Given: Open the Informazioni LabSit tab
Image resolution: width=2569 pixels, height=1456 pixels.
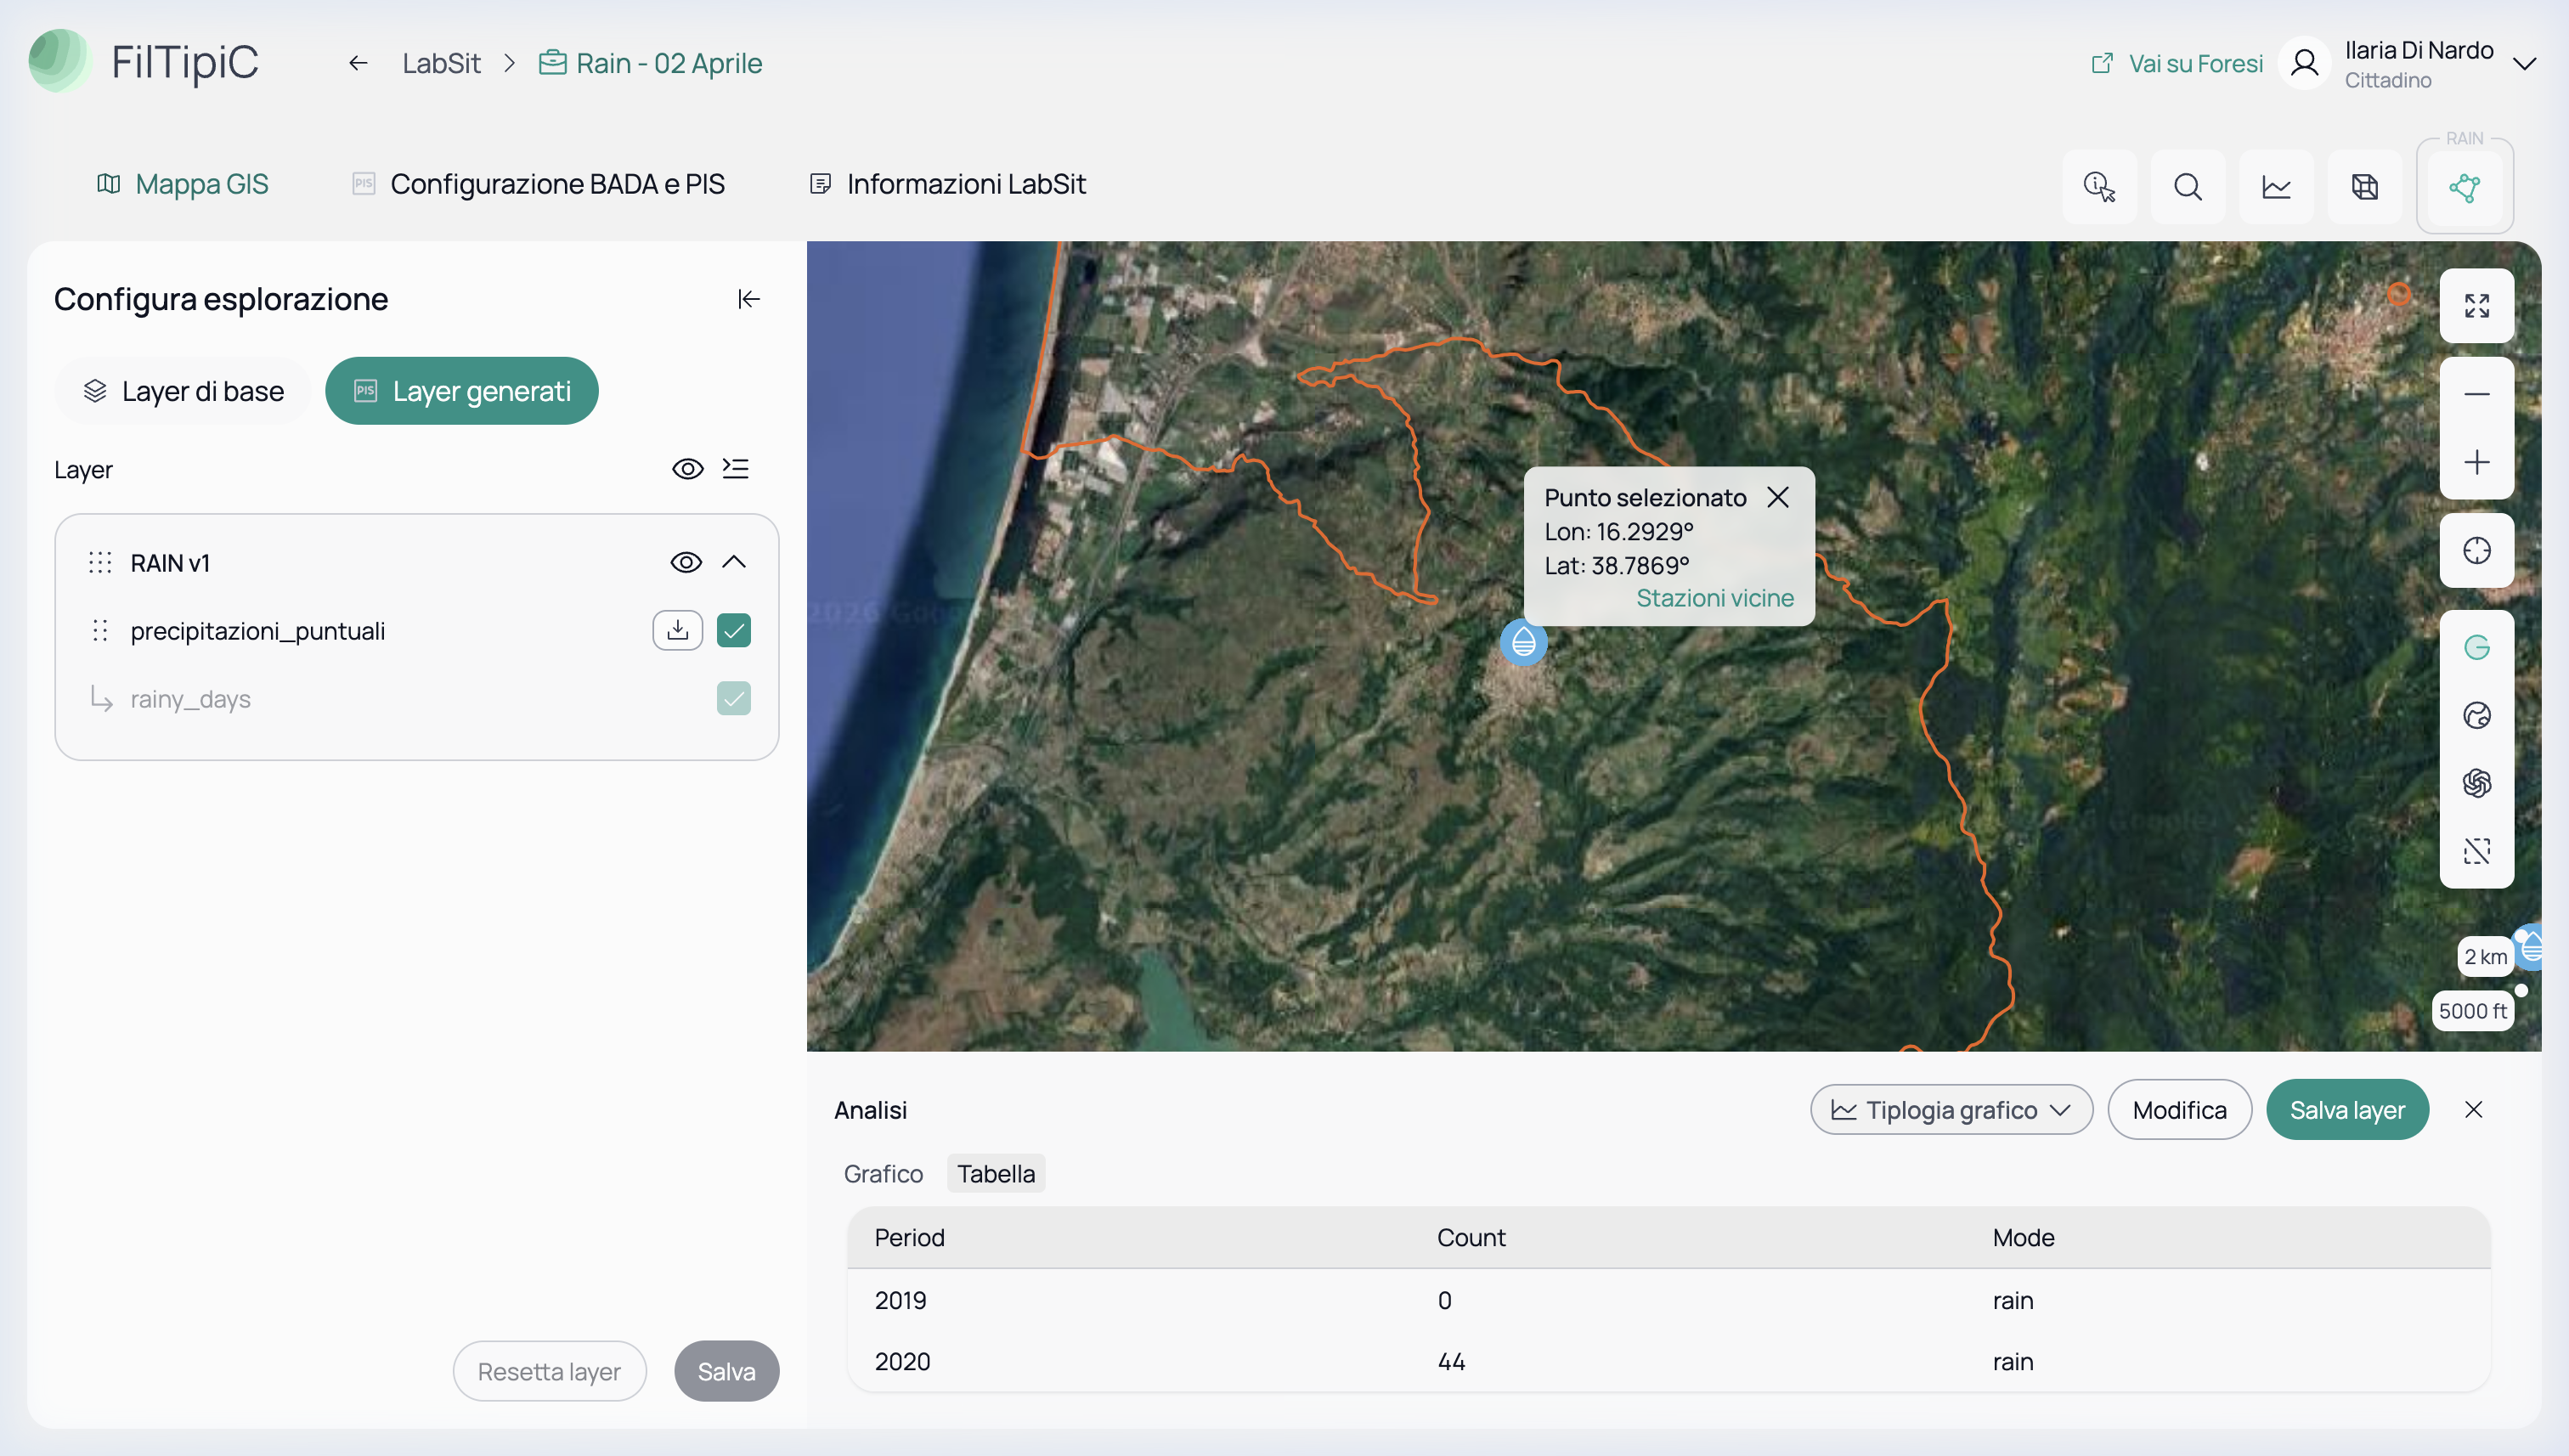Looking at the screenshot, I should click(x=947, y=184).
